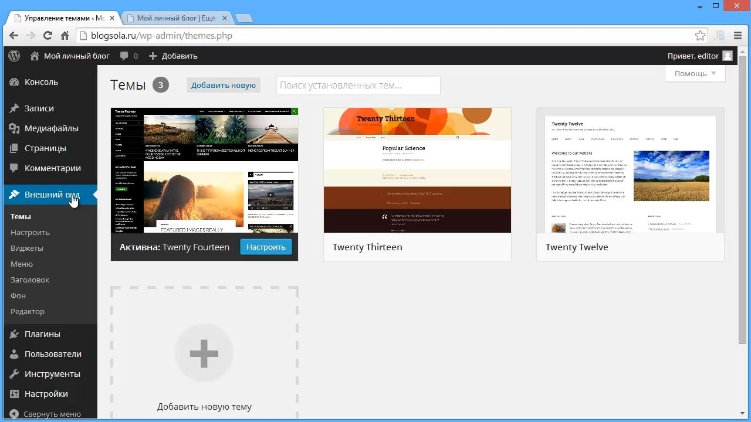Reload the page with the refresh icon

coord(48,35)
